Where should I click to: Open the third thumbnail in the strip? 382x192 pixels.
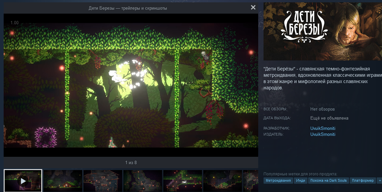[x=103, y=181]
